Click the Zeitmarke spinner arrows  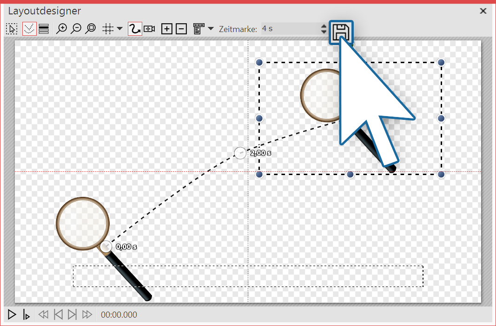click(x=324, y=29)
